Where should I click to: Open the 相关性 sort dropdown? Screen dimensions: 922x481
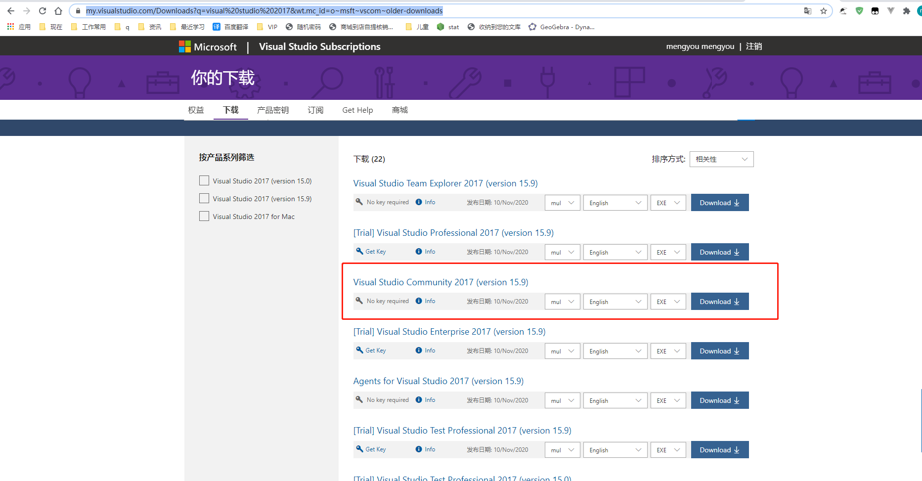(721, 159)
